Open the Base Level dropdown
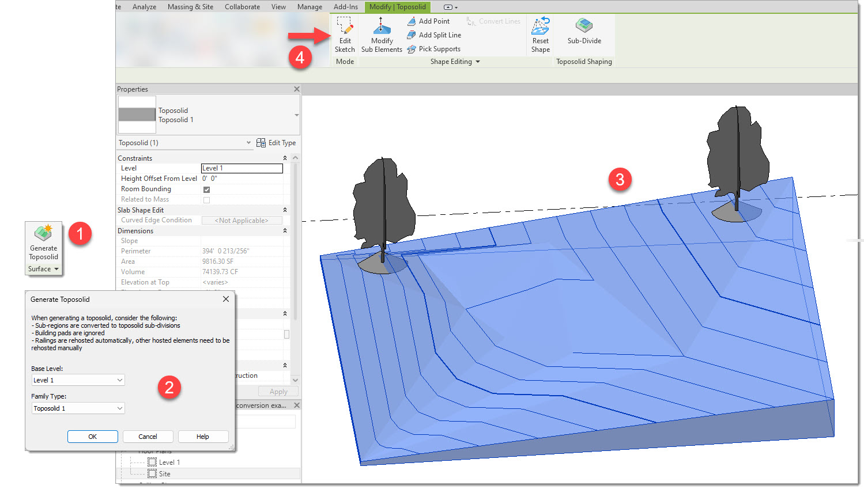This screenshot has height=489, width=864. point(78,380)
